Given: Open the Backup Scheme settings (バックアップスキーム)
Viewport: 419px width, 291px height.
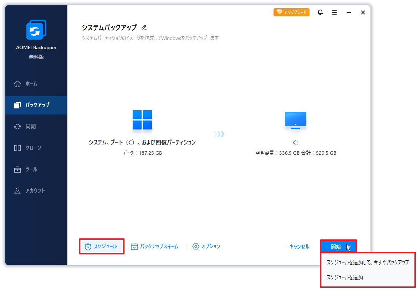Looking at the screenshot, I should tap(154, 246).
